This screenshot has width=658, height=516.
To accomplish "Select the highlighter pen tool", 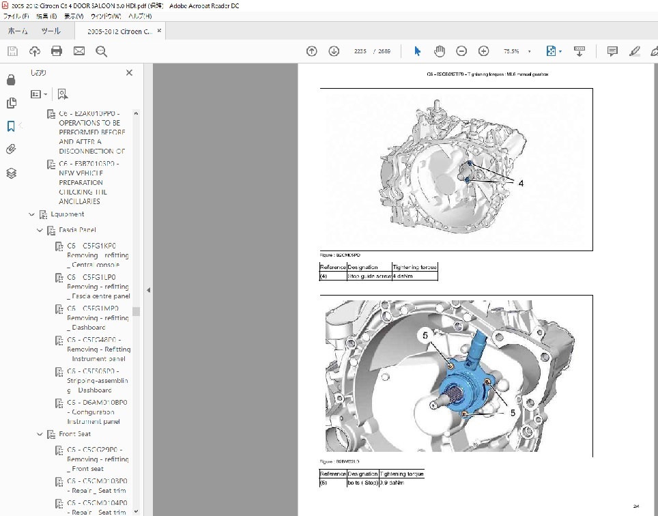I will tap(635, 51).
